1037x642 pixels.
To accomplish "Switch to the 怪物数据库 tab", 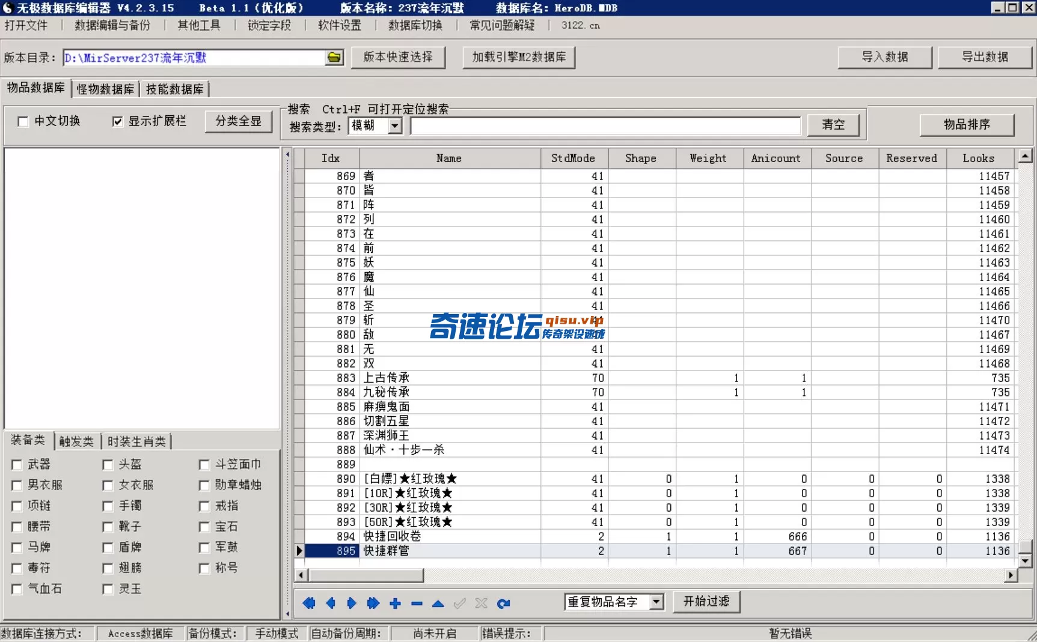I will 105,89.
